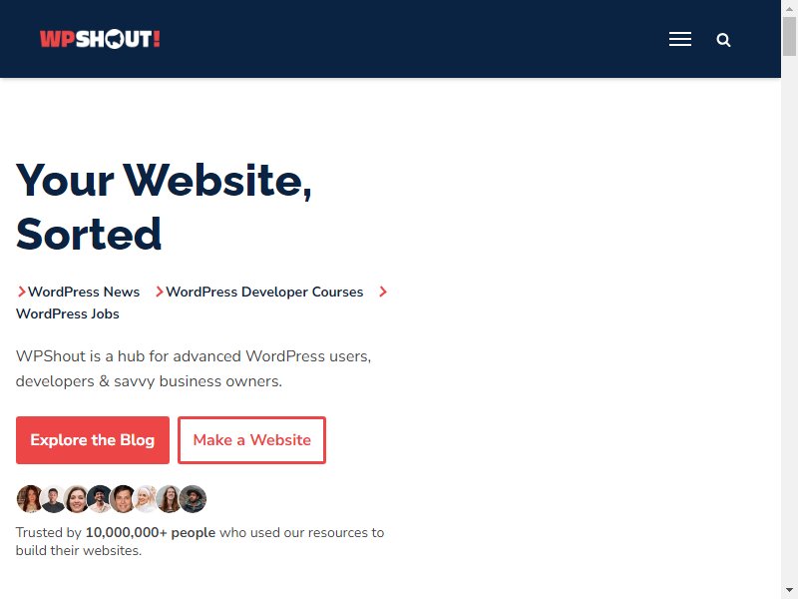Screen dimensions: 798x599
Task: Click the scrollbar down arrow
Action: pyautogui.click(x=789, y=590)
